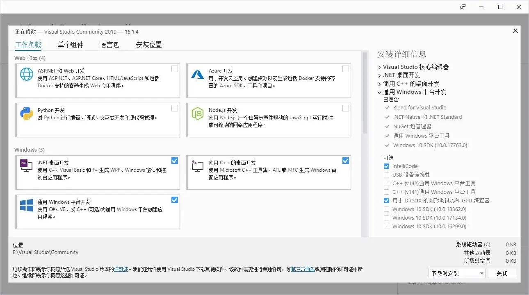Click the Python logo icon
This screenshot has height=295, width=529.
[27, 113]
